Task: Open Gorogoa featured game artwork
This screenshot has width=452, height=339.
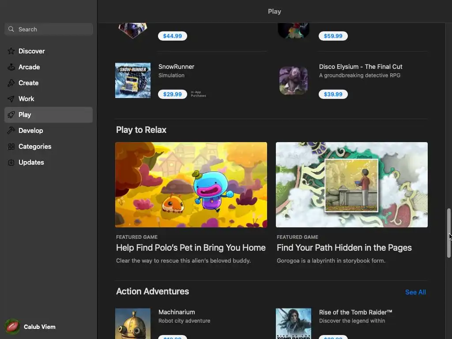Action: (x=352, y=185)
